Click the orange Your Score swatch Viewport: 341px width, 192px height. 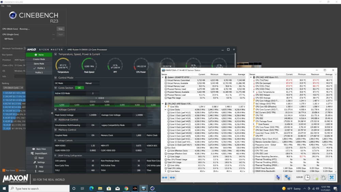click(x=4, y=170)
